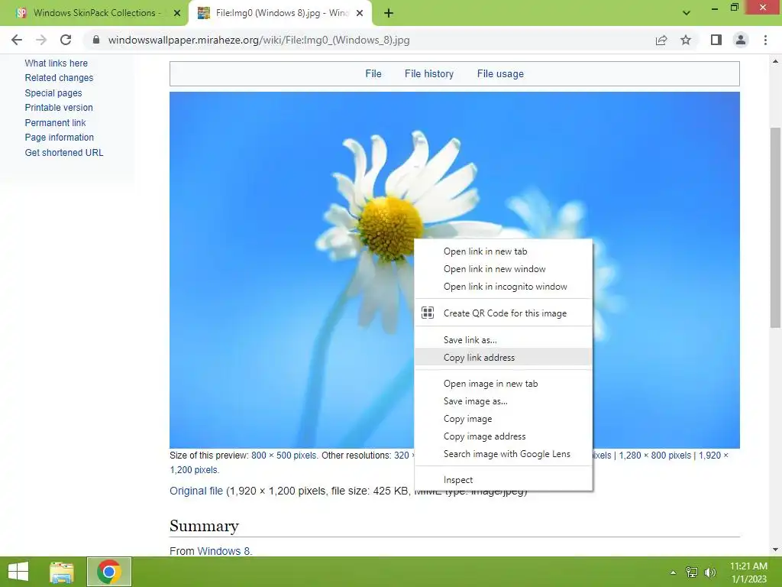Choose Open link in incognito window
Screen dimensions: 782x587
503,287
